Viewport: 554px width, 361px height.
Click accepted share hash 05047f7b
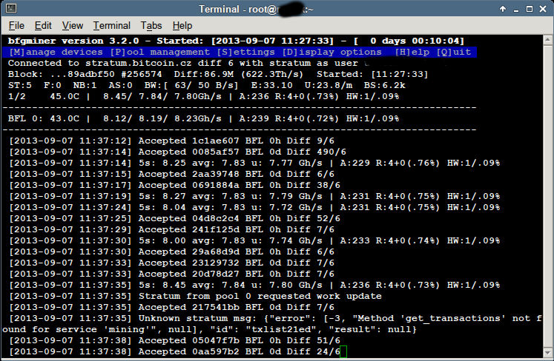pyautogui.click(x=216, y=341)
